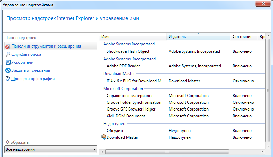Select the Adobe PDF Reader row

click(x=123, y=66)
